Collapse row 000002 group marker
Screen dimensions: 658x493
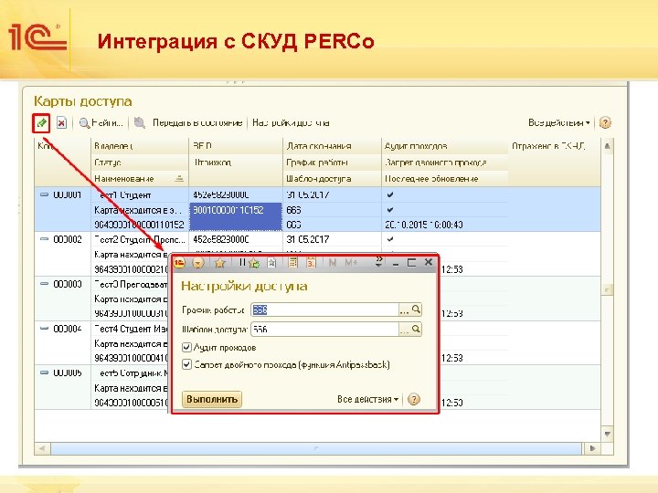coord(44,239)
